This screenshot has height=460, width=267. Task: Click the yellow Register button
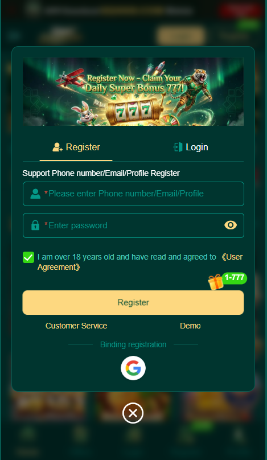pyautogui.click(x=133, y=302)
